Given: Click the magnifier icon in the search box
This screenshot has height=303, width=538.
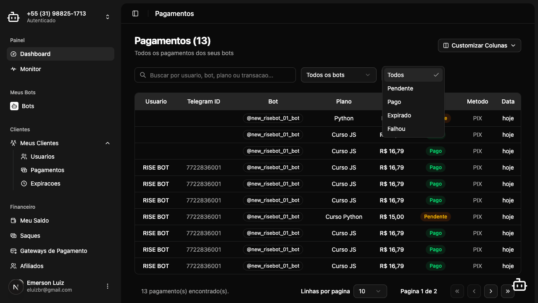Looking at the screenshot, I should coord(143,75).
